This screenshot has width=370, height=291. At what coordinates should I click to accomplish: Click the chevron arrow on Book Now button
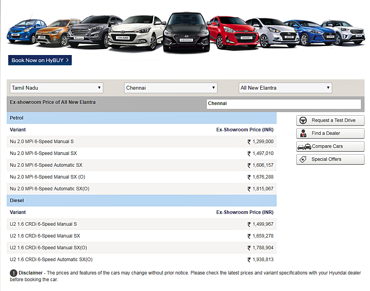tap(67, 60)
